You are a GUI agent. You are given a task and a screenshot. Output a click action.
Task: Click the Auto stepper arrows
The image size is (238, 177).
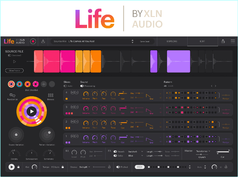tap(205, 167)
